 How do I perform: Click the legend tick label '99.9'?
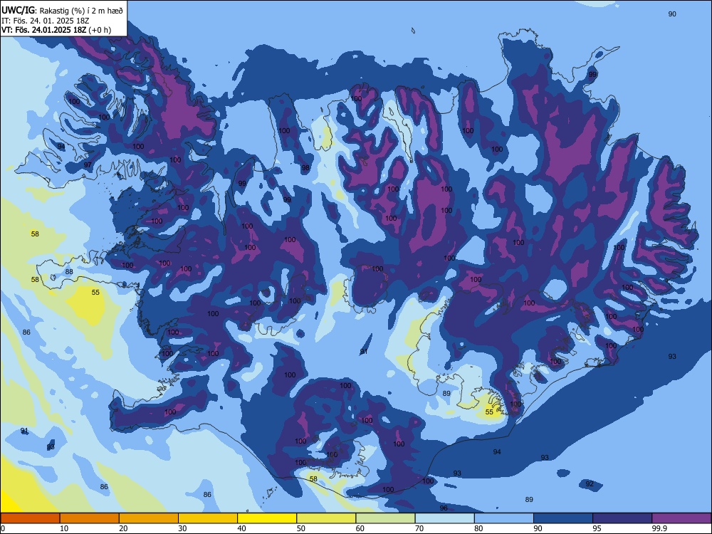pos(659,528)
